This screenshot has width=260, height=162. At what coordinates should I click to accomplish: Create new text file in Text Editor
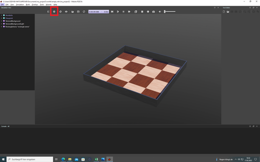[x=224, y=12]
